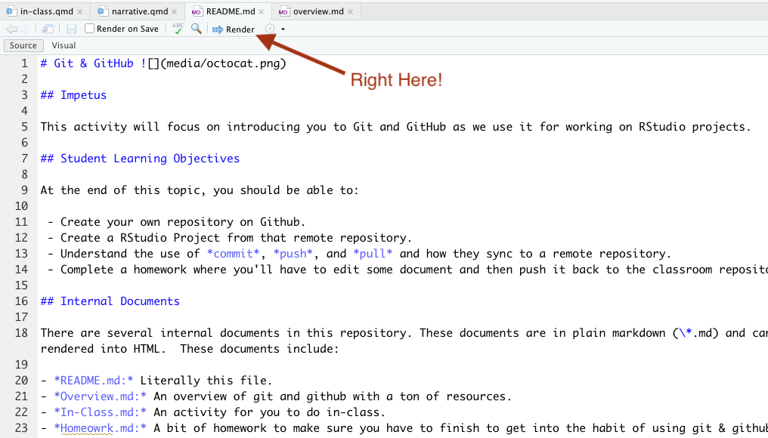The image size is (768, 438).
Task: Click the Render button
Action: click(x=234, y=29)
